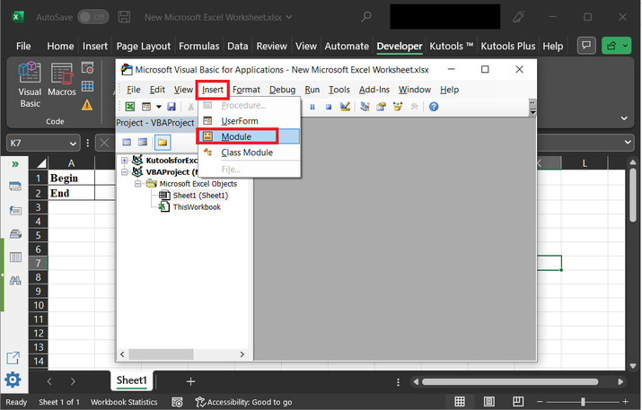The height and width of the screenshot is (410, 642).
Task: Collapse VBAProject tree node
Action: click(125, 172)
